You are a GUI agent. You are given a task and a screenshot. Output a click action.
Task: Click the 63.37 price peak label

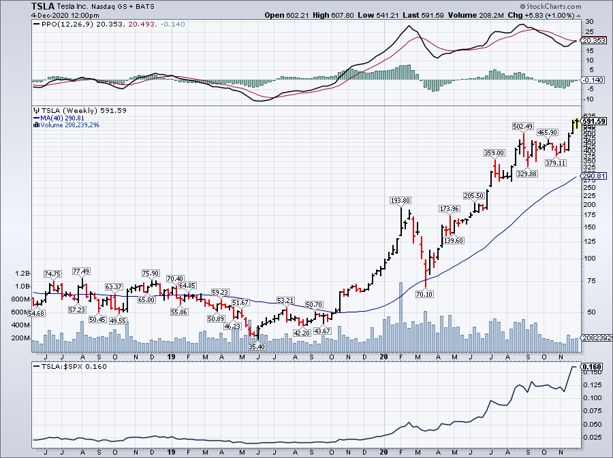(x=114, y=287)
